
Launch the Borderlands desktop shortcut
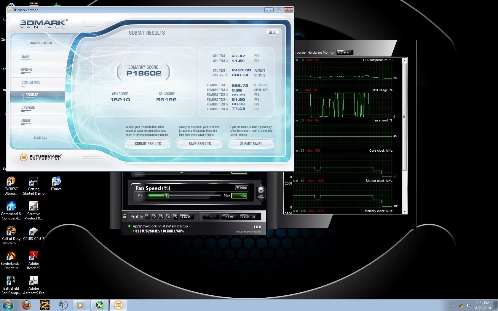pyautogui.click(x=11, y=260)
